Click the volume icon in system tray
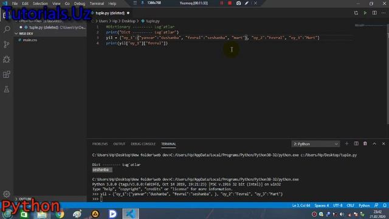 click(342, 214)
